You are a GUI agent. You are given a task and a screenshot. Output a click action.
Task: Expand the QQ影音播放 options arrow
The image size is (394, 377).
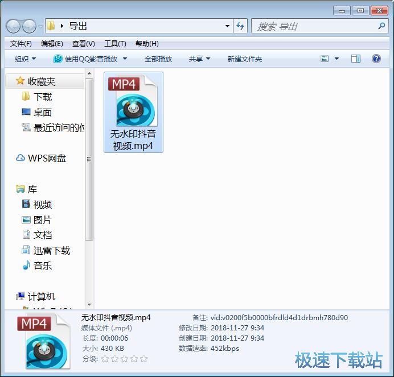coord(125,59)
